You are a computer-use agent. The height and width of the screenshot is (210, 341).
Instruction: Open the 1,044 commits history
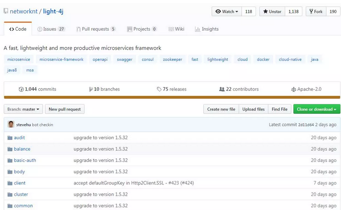37,89
